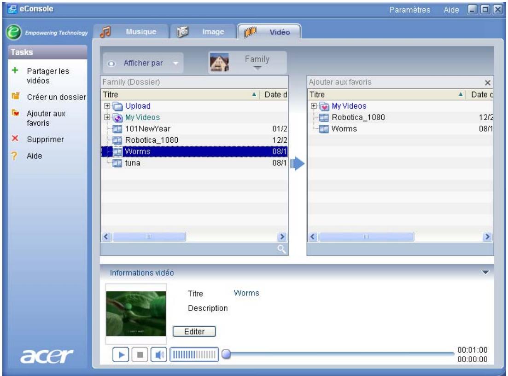508x376 pixels.
Task: Mute the audio with speaker button
Action: tap(159, 355)
